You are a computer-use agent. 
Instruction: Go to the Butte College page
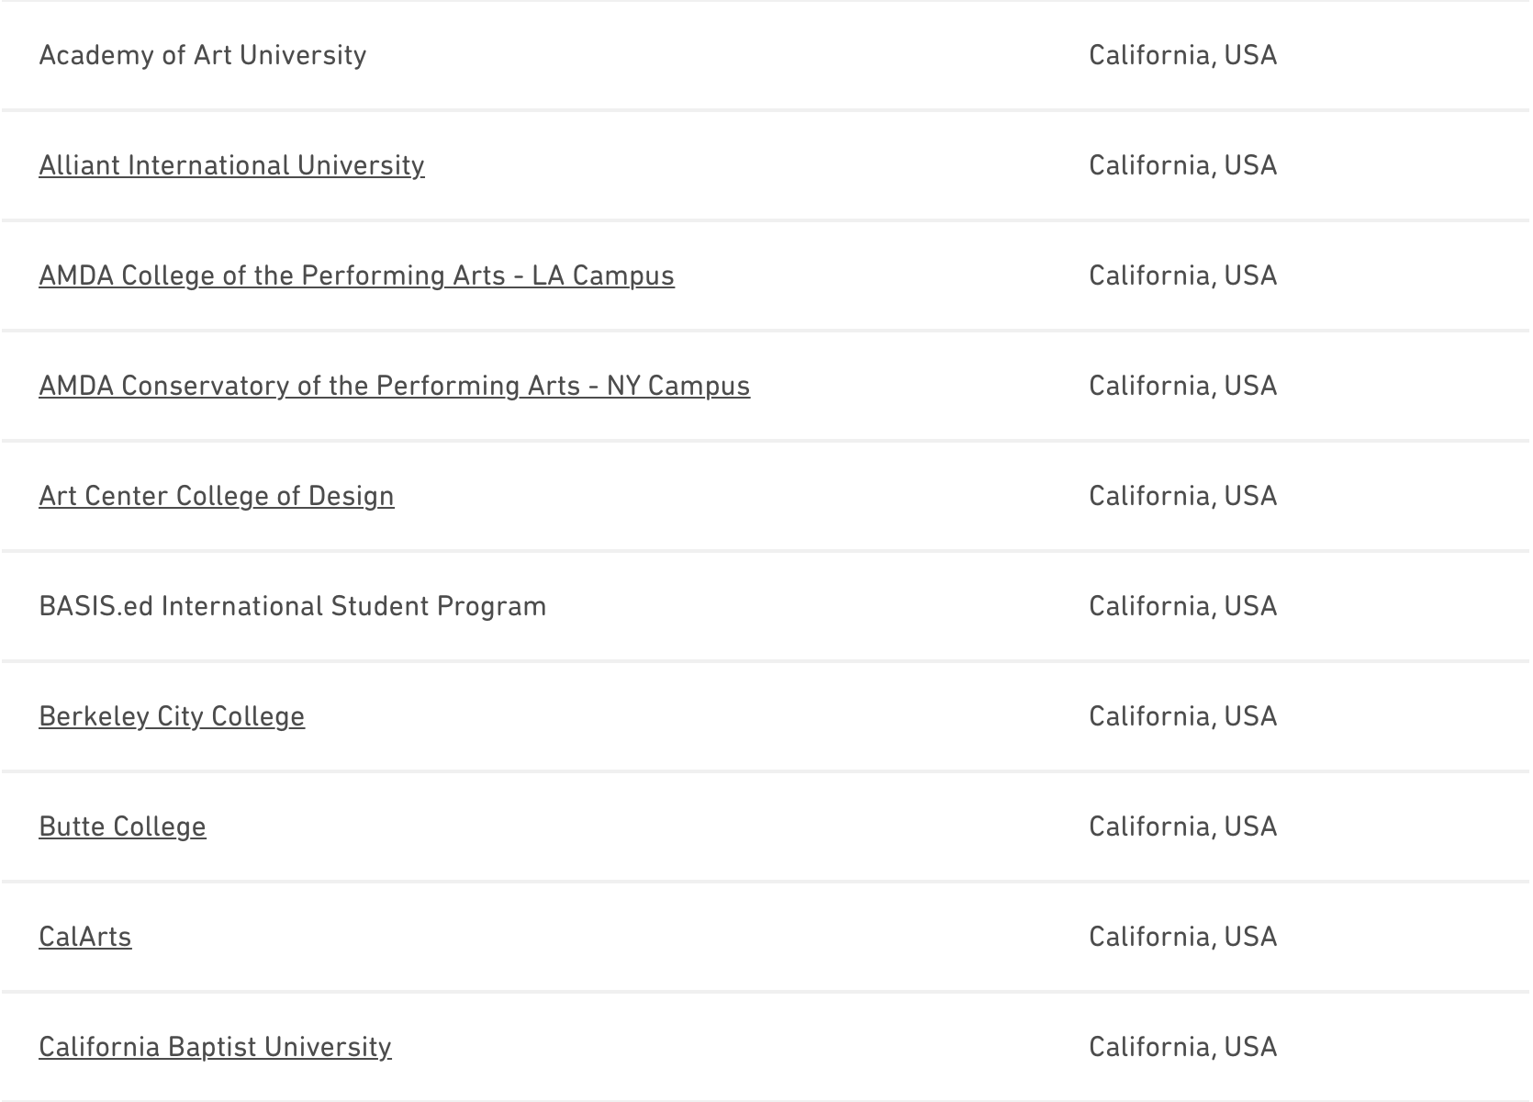click(122, 826)
